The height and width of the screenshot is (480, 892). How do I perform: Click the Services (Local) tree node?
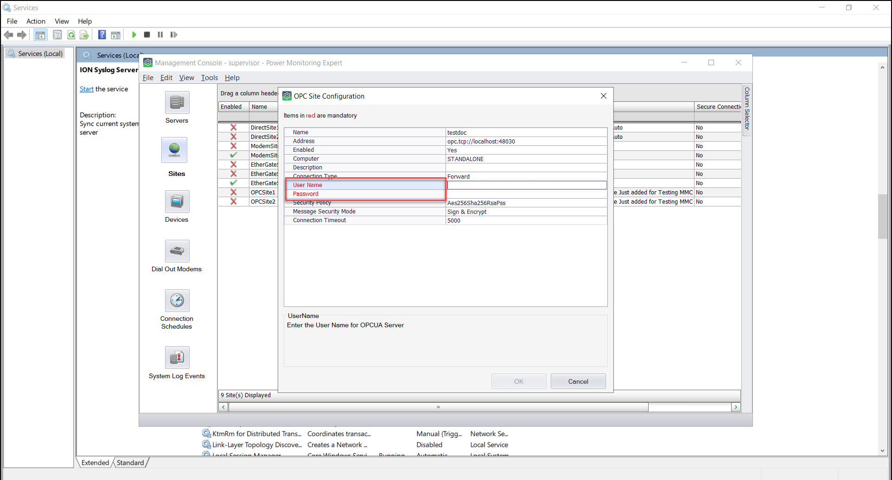click(35, 54)
